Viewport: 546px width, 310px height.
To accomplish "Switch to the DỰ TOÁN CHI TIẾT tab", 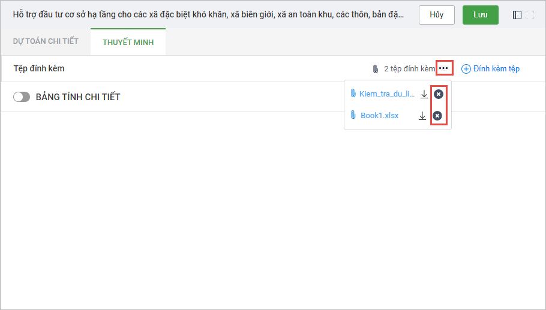I will click(x=46, y=41).
